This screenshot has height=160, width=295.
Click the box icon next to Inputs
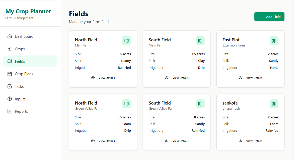[10, 99]
